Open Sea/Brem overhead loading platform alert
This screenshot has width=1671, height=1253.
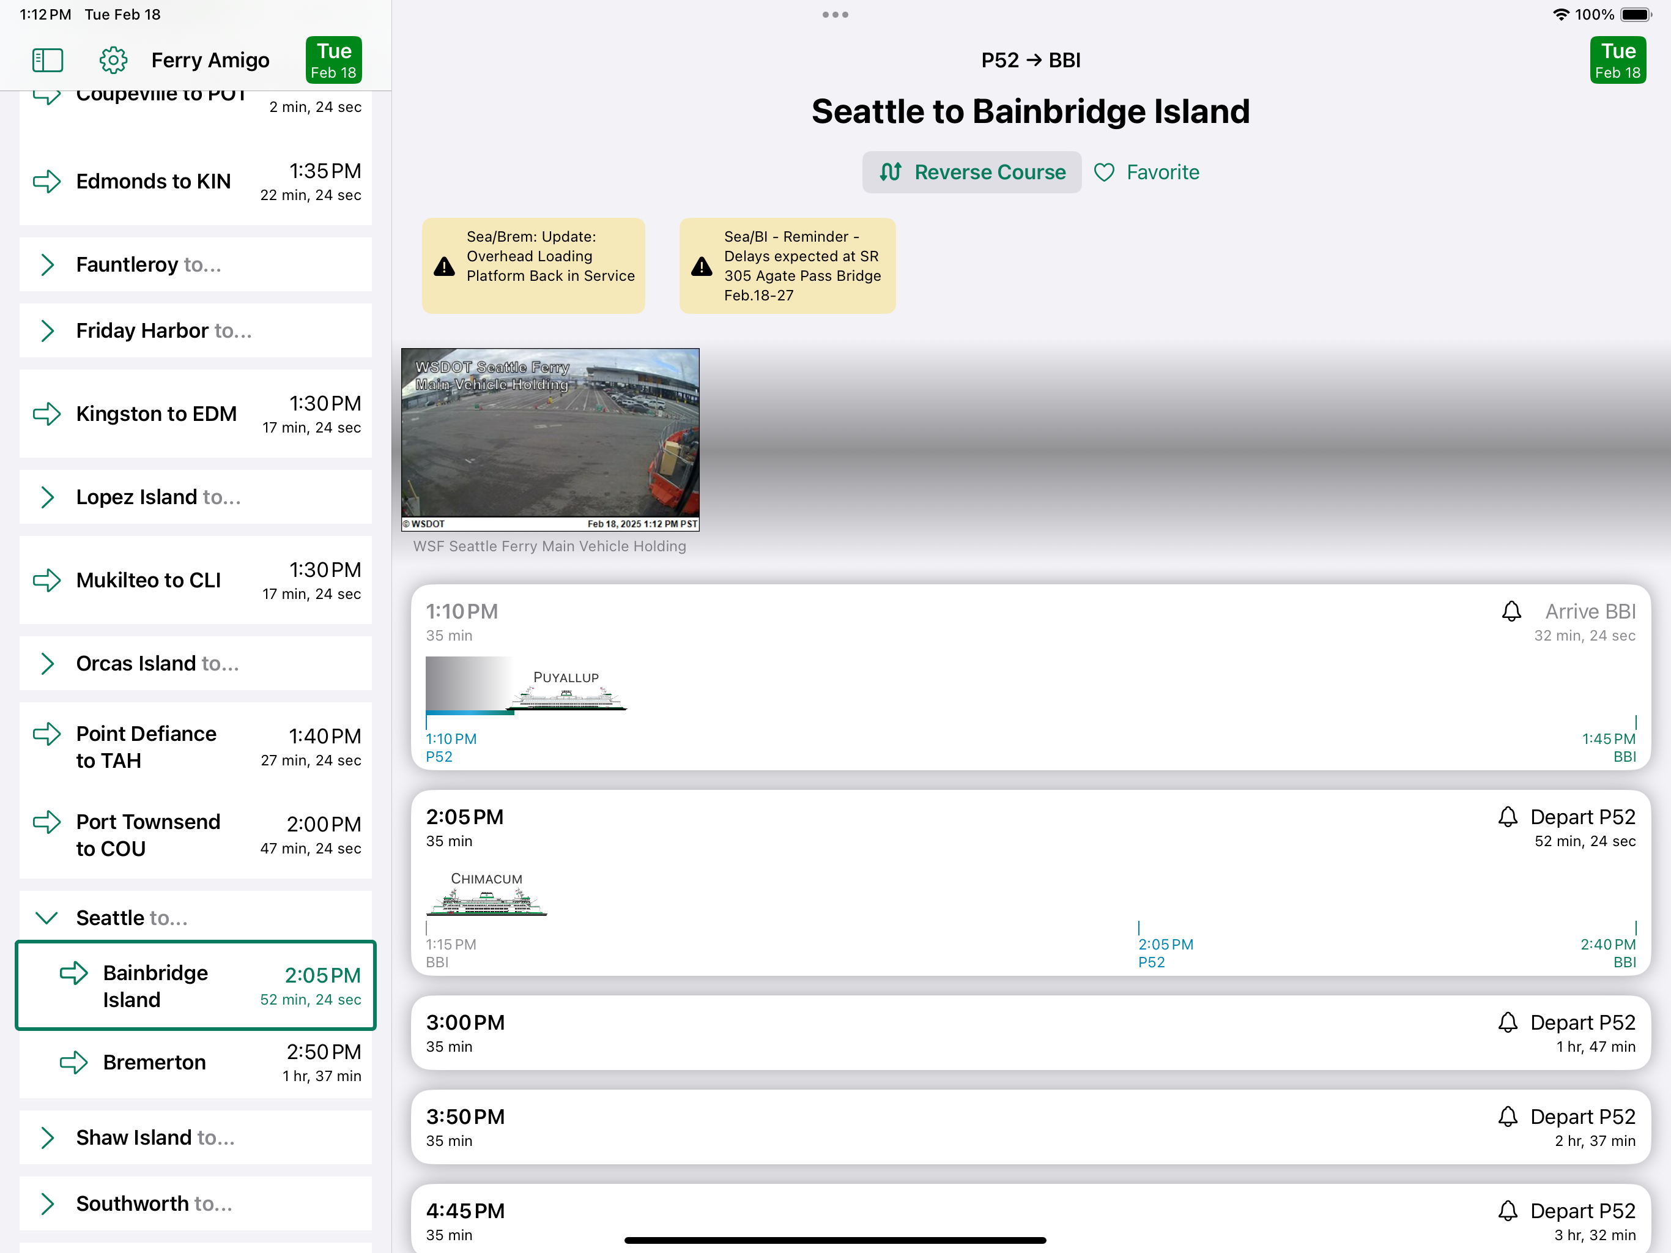pos(533,266)
